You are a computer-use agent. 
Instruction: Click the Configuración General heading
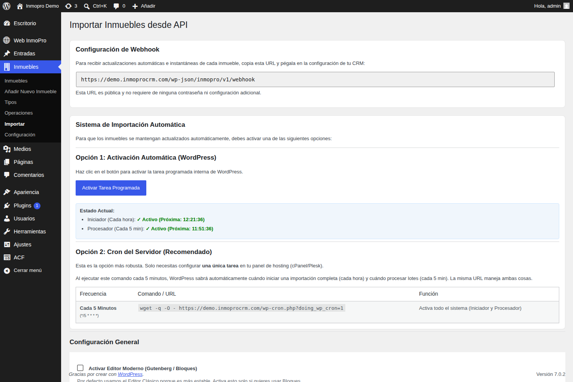click(x=104, y=342)
